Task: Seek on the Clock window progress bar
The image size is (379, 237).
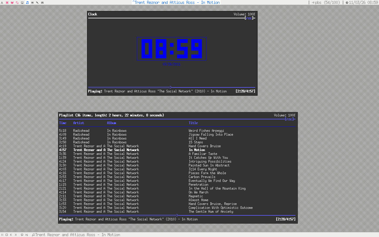Action: click(x=172, y=87)
